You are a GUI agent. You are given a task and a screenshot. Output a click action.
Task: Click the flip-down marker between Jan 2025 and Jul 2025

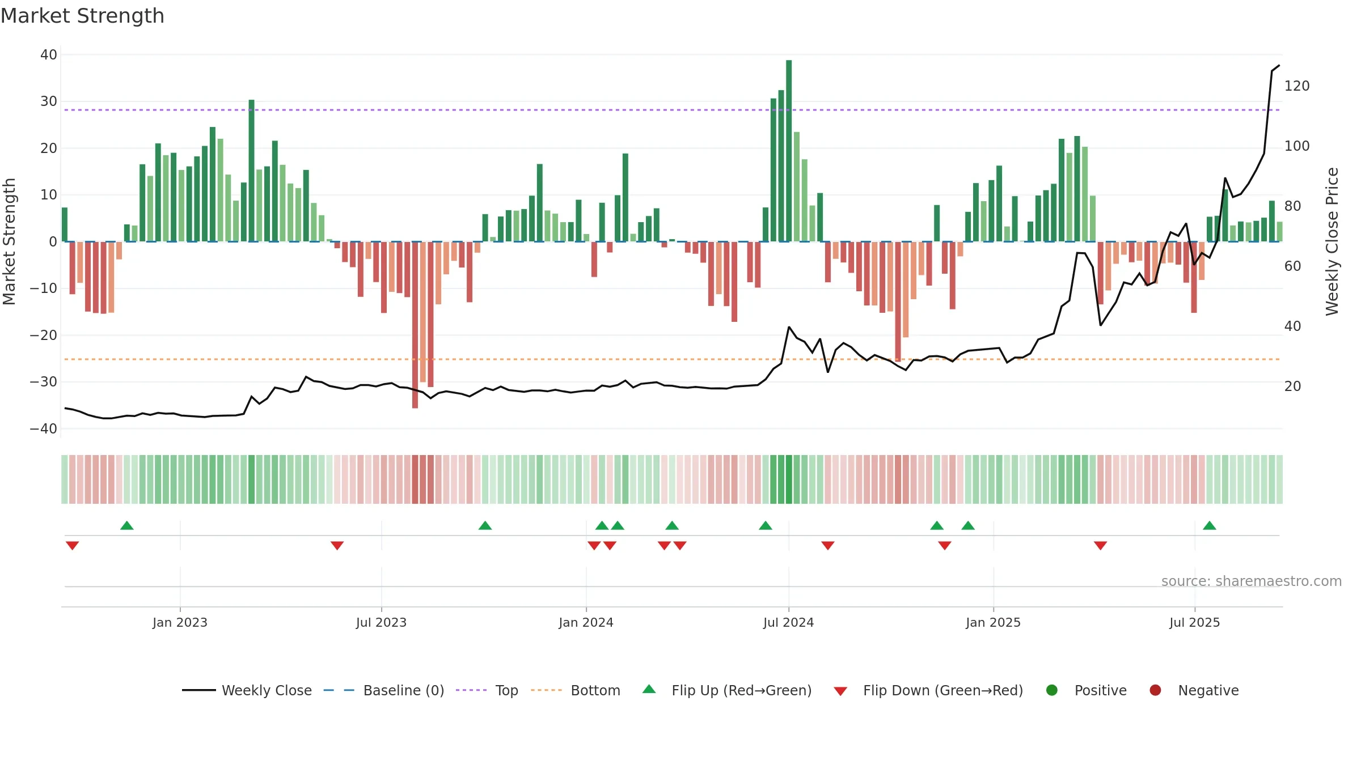point(1101,546)
